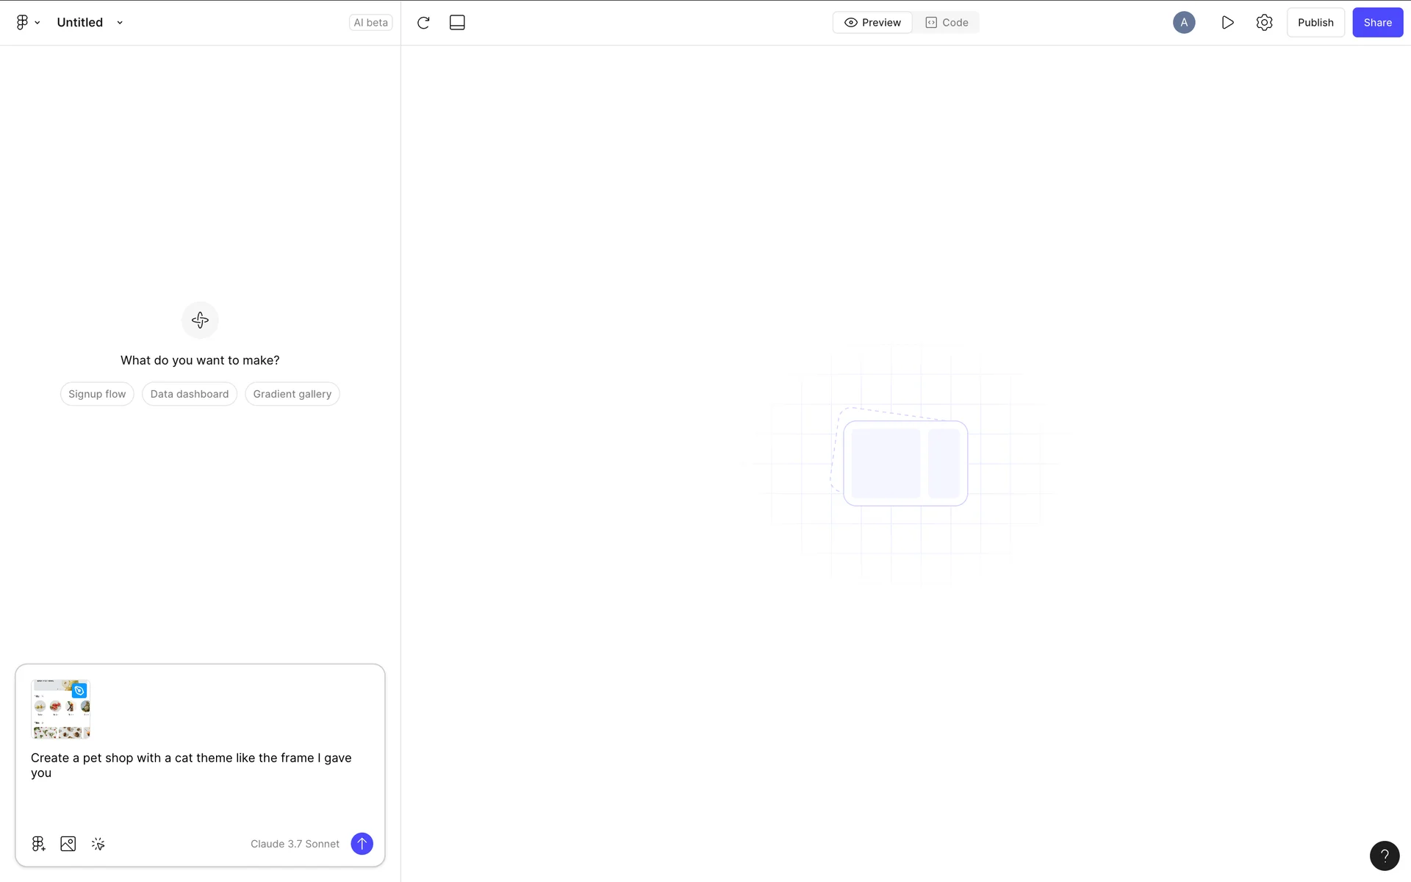Open the settings gear icon

1264,23
